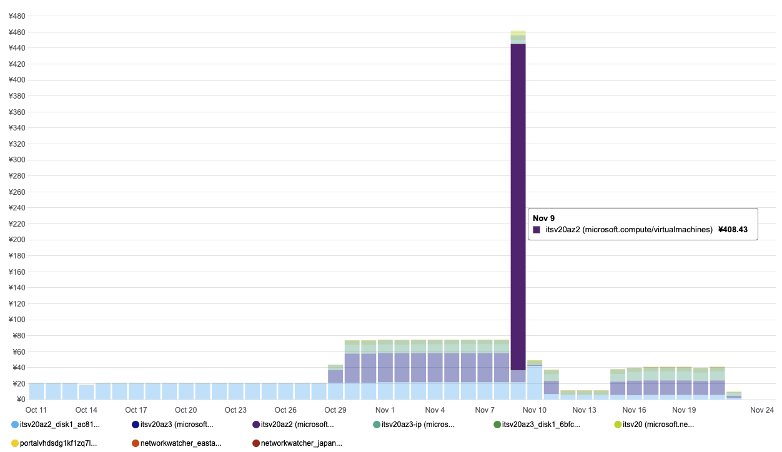Click the dark red networkwatcher_japan legend dot
Viewport: 782px width, 452px height.
256,443
